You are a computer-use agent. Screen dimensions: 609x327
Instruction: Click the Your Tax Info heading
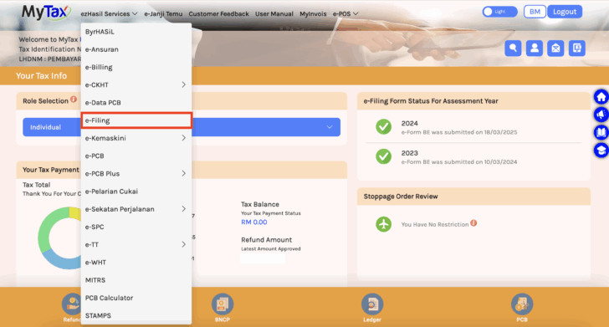(x=41, y=76)
